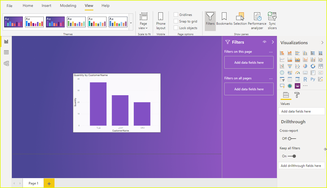Select the card visualization showing 123
This screenshot has width=327, height=188.
click(305, 72)
